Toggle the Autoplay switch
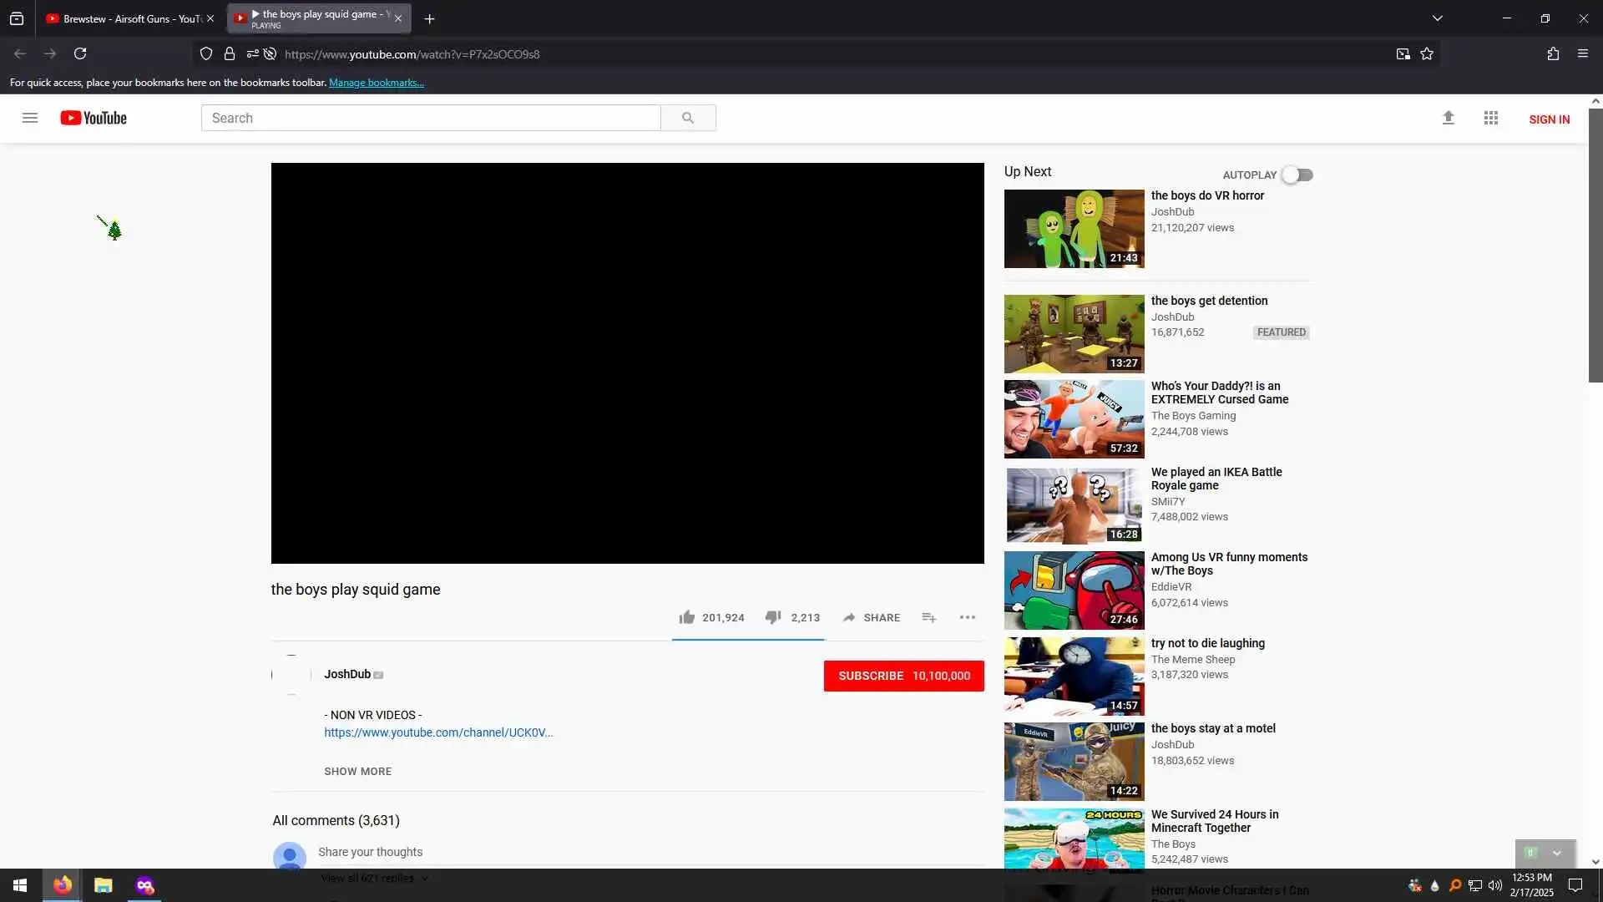 [x=1297, y=175]
